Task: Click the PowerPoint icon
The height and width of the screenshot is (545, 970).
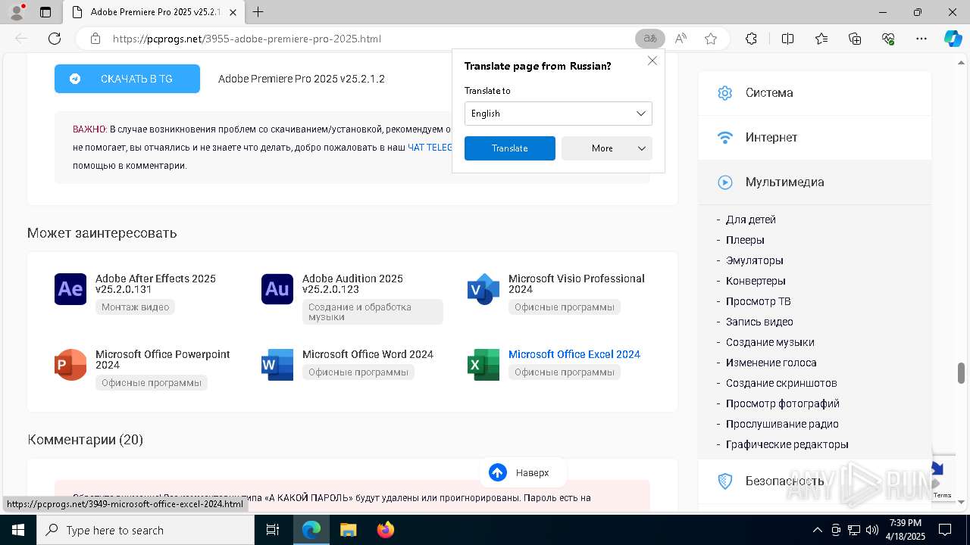Action: 70,365
